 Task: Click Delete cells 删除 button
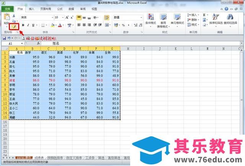[x=193, y=20]
